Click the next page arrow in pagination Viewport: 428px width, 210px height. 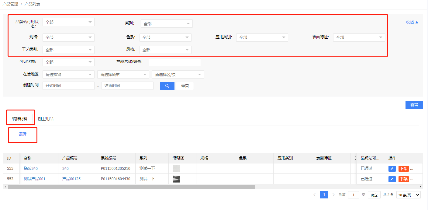[x=333, y=195]
